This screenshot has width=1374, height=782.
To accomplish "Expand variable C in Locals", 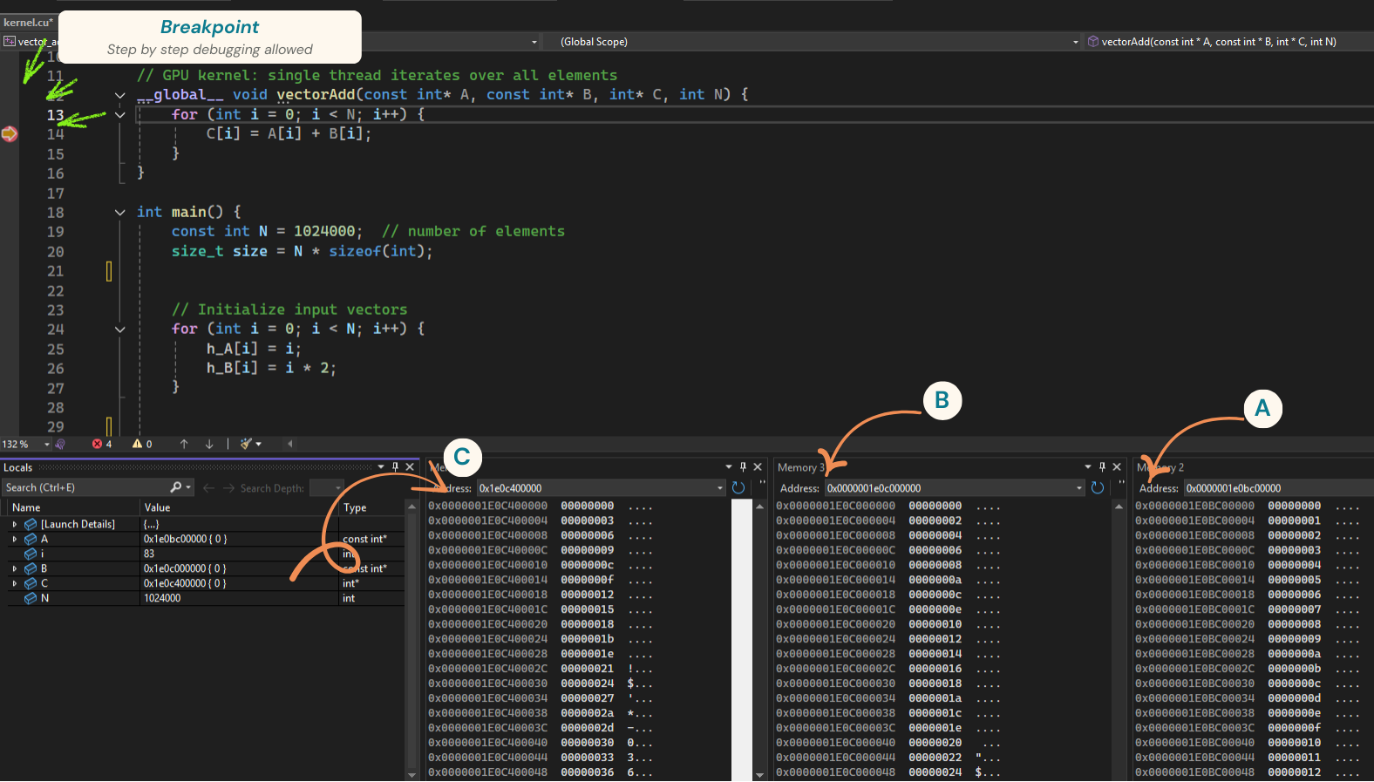I will (x=15, y=583).
